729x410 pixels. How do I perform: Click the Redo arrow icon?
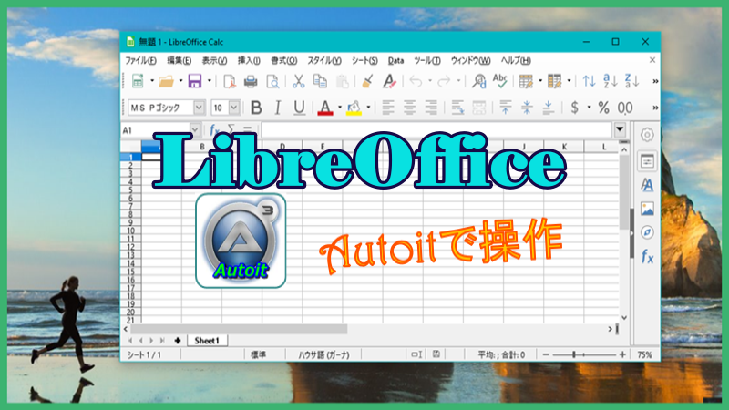[444, 81]
